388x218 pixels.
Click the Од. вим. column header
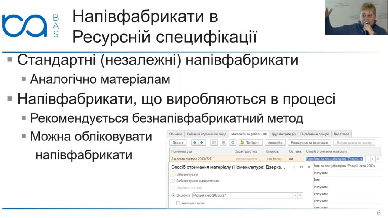[x=296, y=151]
